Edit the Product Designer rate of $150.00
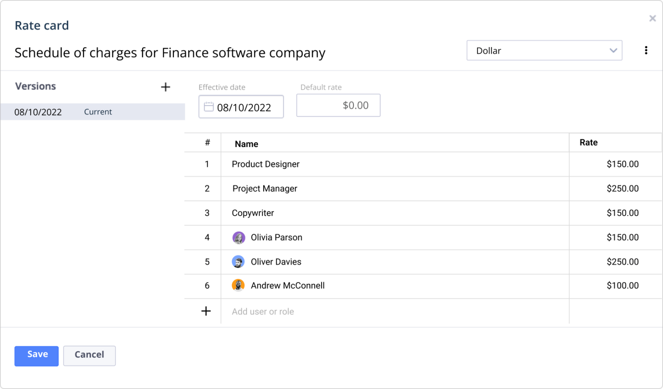The height and width of the screenshot is (389, 663). pyautogui.click(x=622, y=164)
